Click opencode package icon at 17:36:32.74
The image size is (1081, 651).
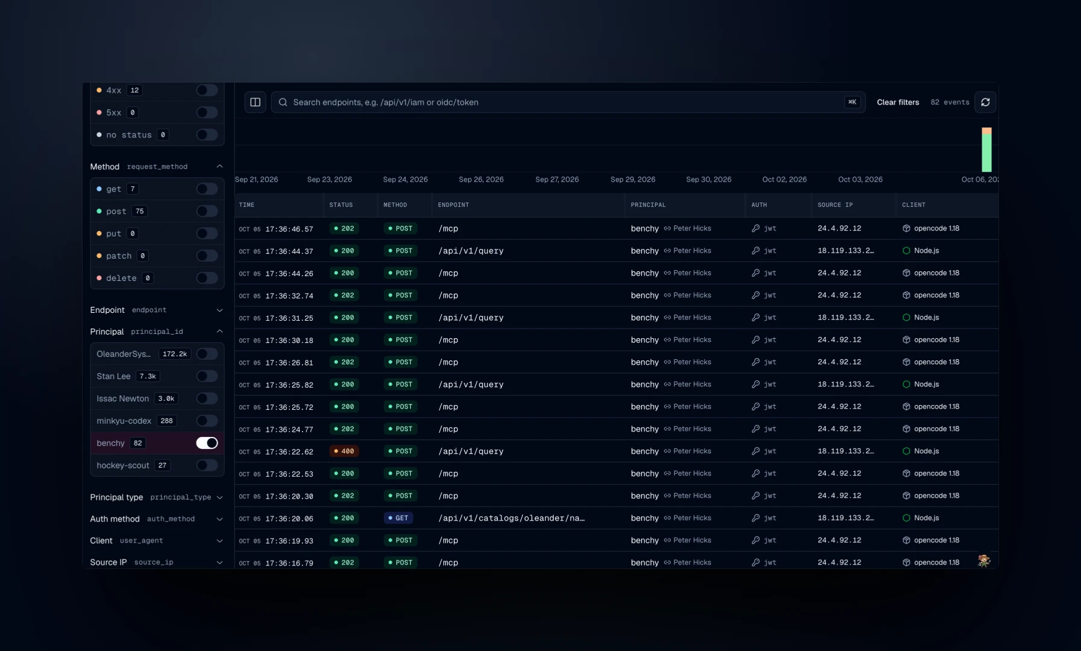906,295
